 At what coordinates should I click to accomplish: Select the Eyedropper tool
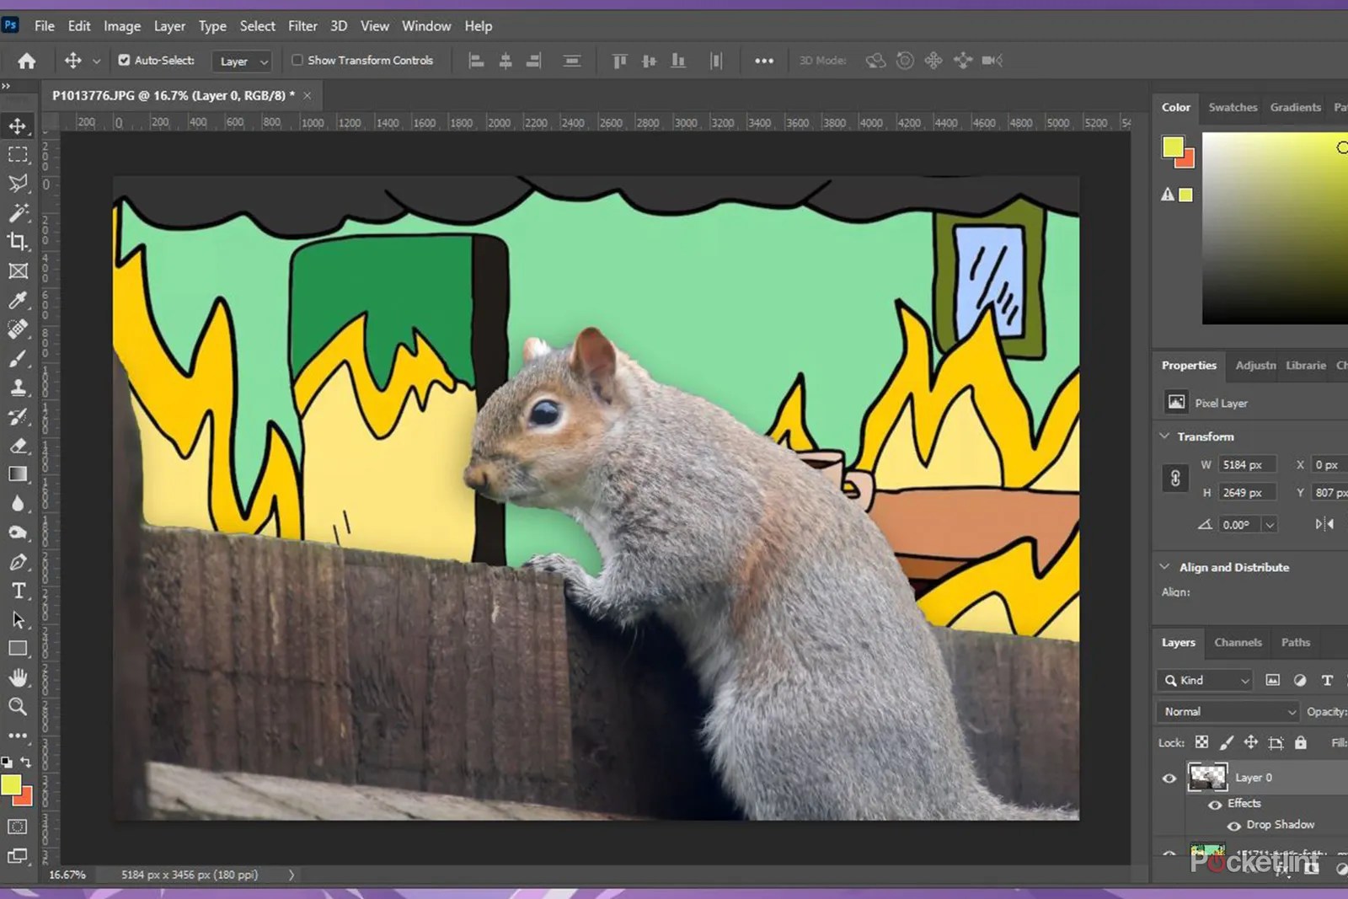19,300
